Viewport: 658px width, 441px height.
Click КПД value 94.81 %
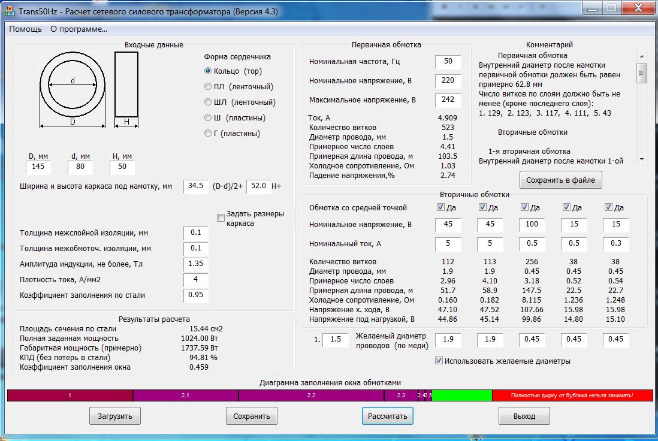pos(203,358)
